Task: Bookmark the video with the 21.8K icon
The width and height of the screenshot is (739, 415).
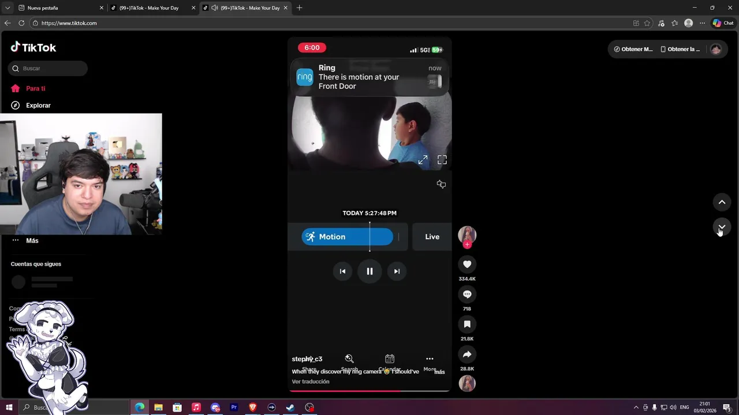Action: 467,325
